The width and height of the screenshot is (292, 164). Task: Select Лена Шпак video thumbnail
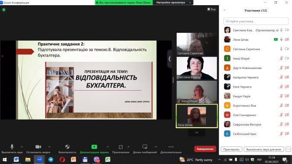pos(197,116)
